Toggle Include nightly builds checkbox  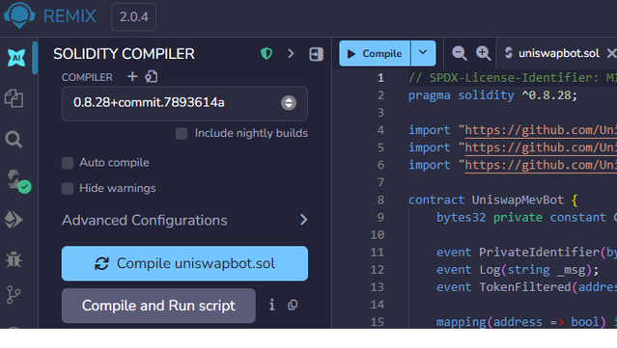[182, 134]
